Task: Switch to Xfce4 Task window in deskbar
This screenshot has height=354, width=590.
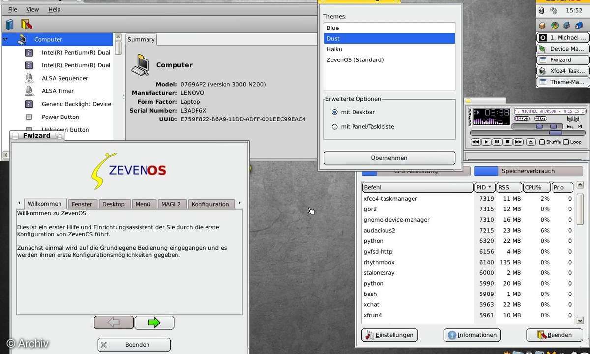Action: 562,71
